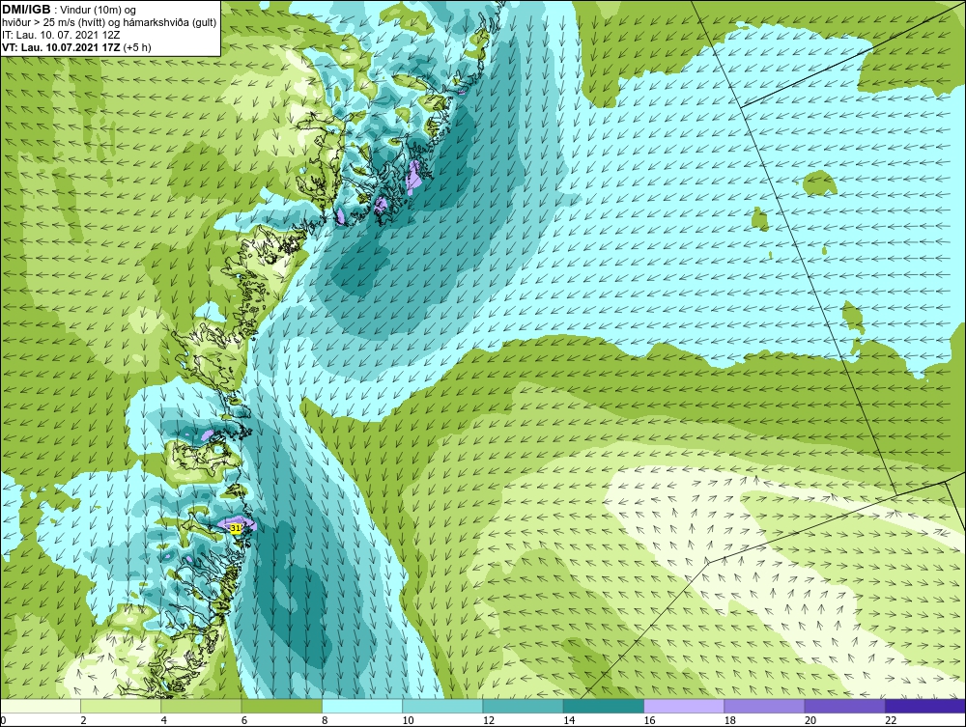The width and height of the screenshot is (966, 727).
Task: Select the green 4–6 m/s legend swatch
Action: point(202,706)
